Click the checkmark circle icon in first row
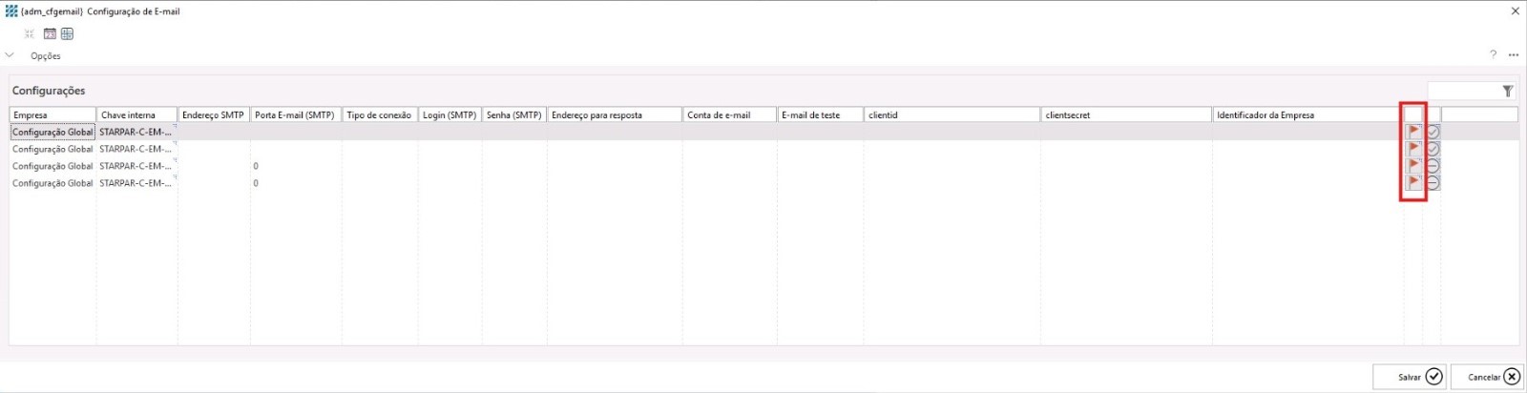1527x393 pixels. 1433,132
